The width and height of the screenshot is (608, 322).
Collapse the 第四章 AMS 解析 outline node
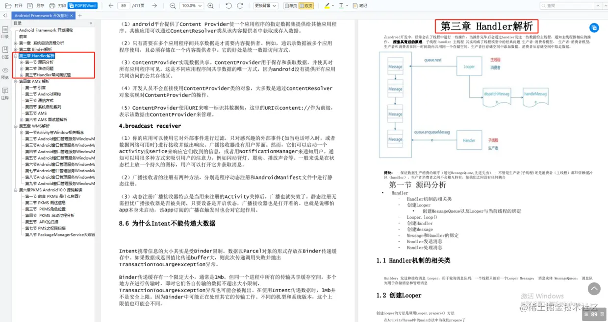[16, 81]
